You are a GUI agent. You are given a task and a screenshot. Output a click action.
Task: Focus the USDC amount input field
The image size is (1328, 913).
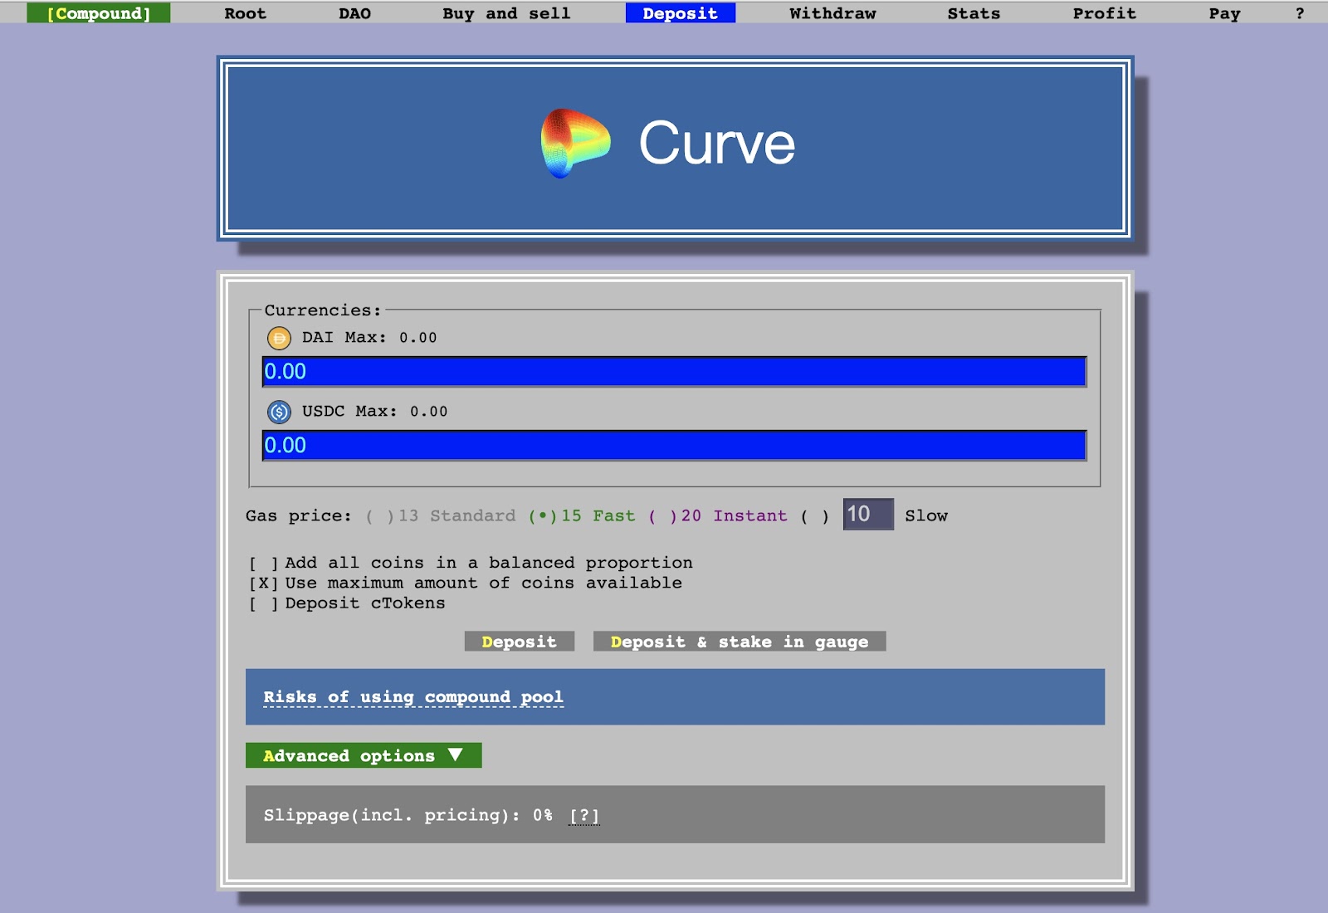point(674,446)
